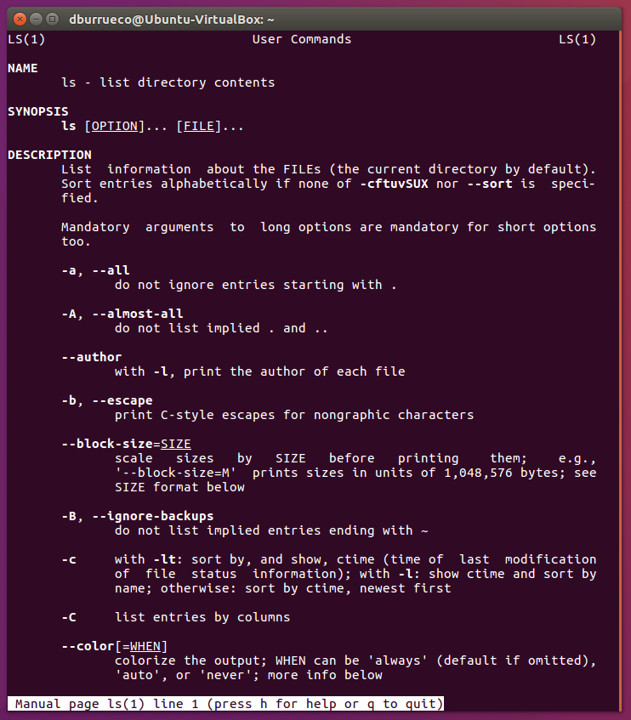Click the underlined WHEN in the --color option
The width and height of the screenshot is (631, 720).
(145, 646)
